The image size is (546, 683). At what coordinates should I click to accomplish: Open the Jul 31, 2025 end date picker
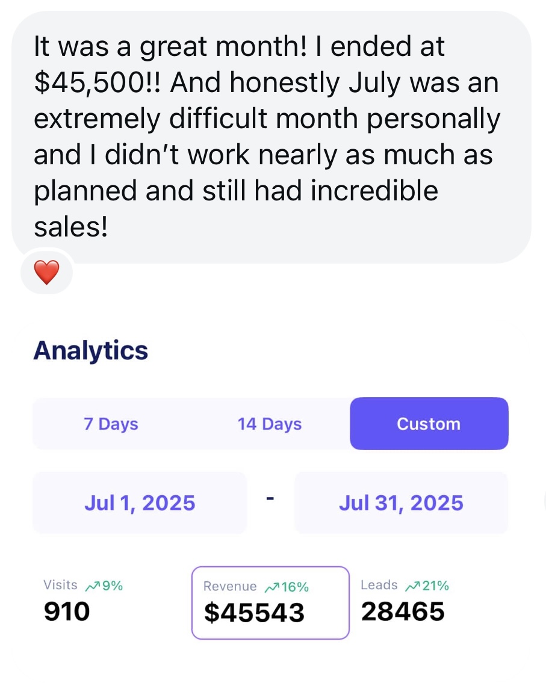point(401,502)
